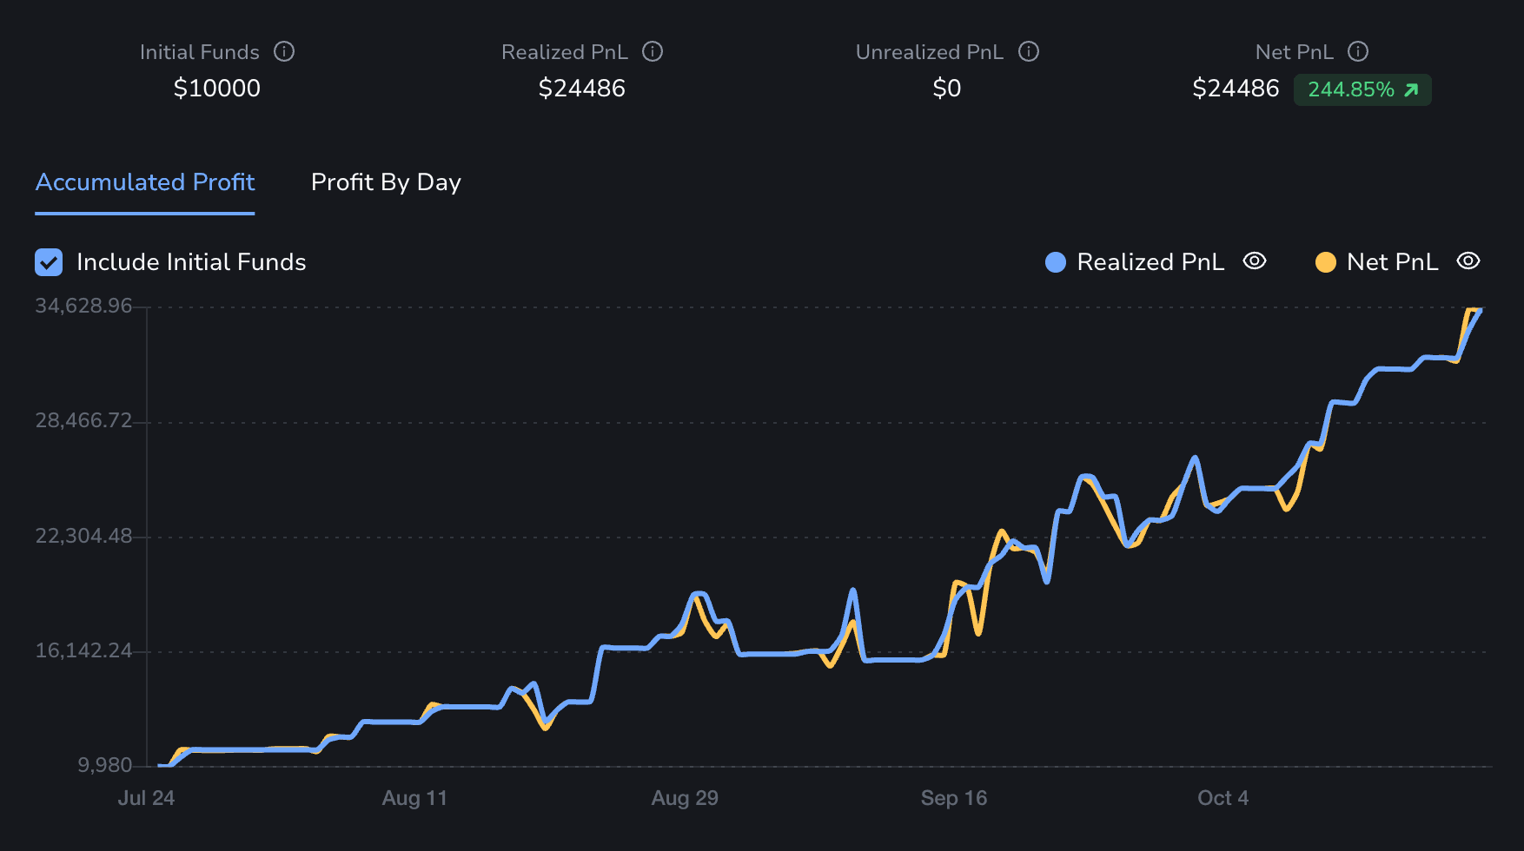Click the blue Realized PnL legend dot

[x=1055, y=261]
